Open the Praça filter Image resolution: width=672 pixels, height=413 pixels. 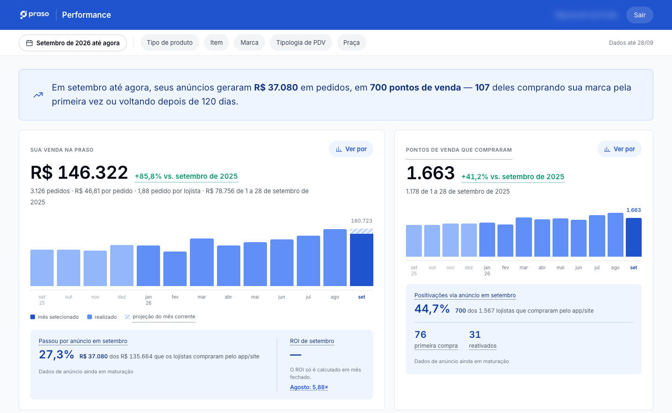coord(351,42)
